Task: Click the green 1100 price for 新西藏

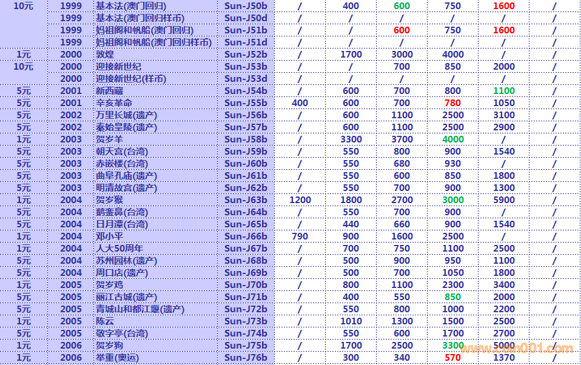Action: 503,91
